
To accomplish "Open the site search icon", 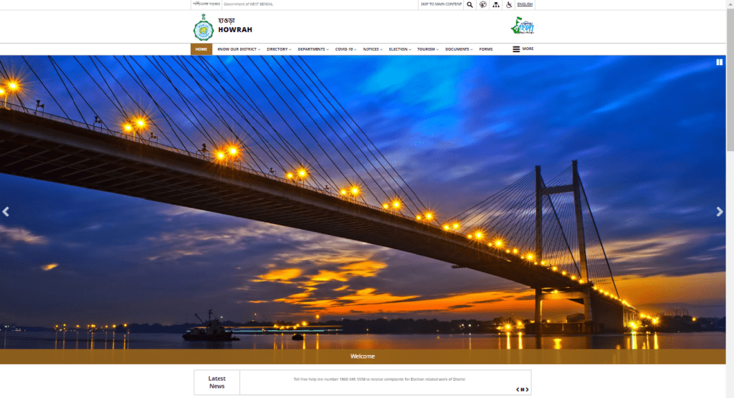I will pos(470,5).
